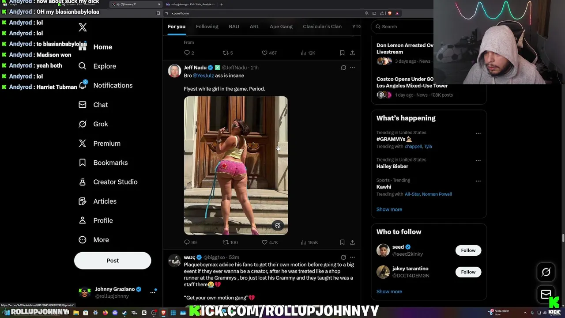Open the more options on Jeff Nadu's post
This screenshot has height=318, width=565.
click(352, 68)
